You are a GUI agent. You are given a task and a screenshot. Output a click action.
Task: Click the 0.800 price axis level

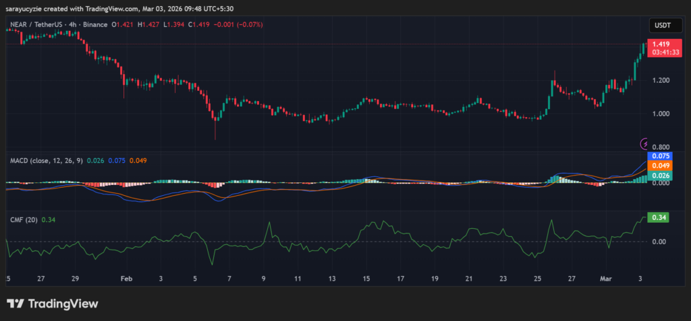coord(661,147)
